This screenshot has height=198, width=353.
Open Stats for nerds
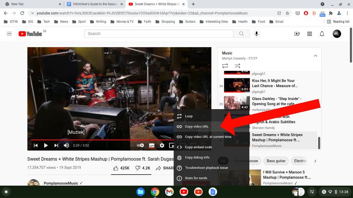click(x=211, y=178)
